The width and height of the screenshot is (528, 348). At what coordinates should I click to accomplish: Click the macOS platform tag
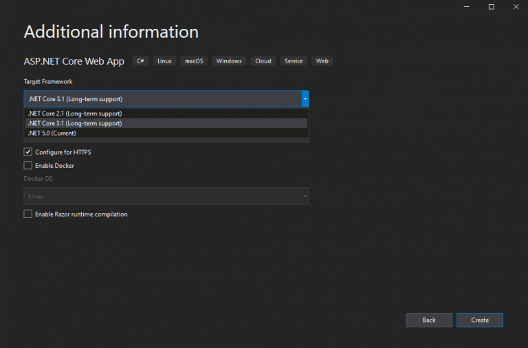[x=194, y=61]
